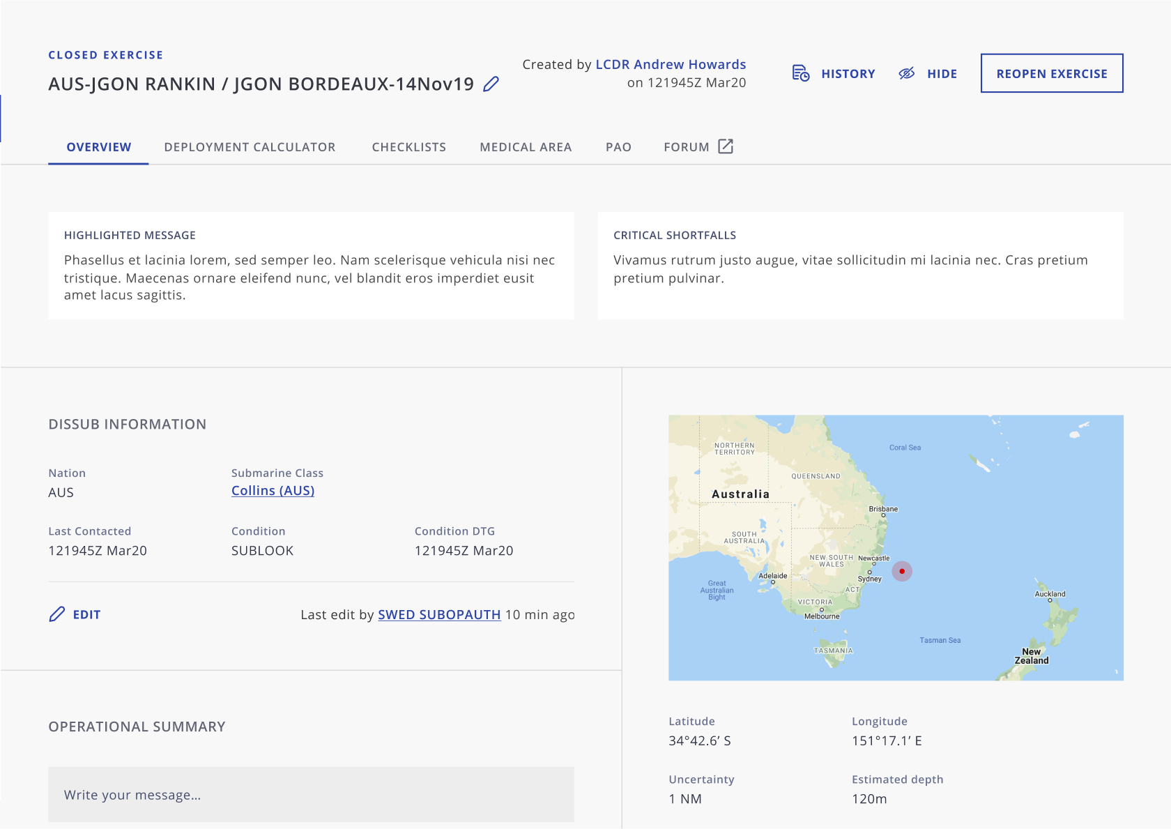Screen dimensions: 1171x829
Task: Open the Checklists tab
Action: [x=408, y=147]
